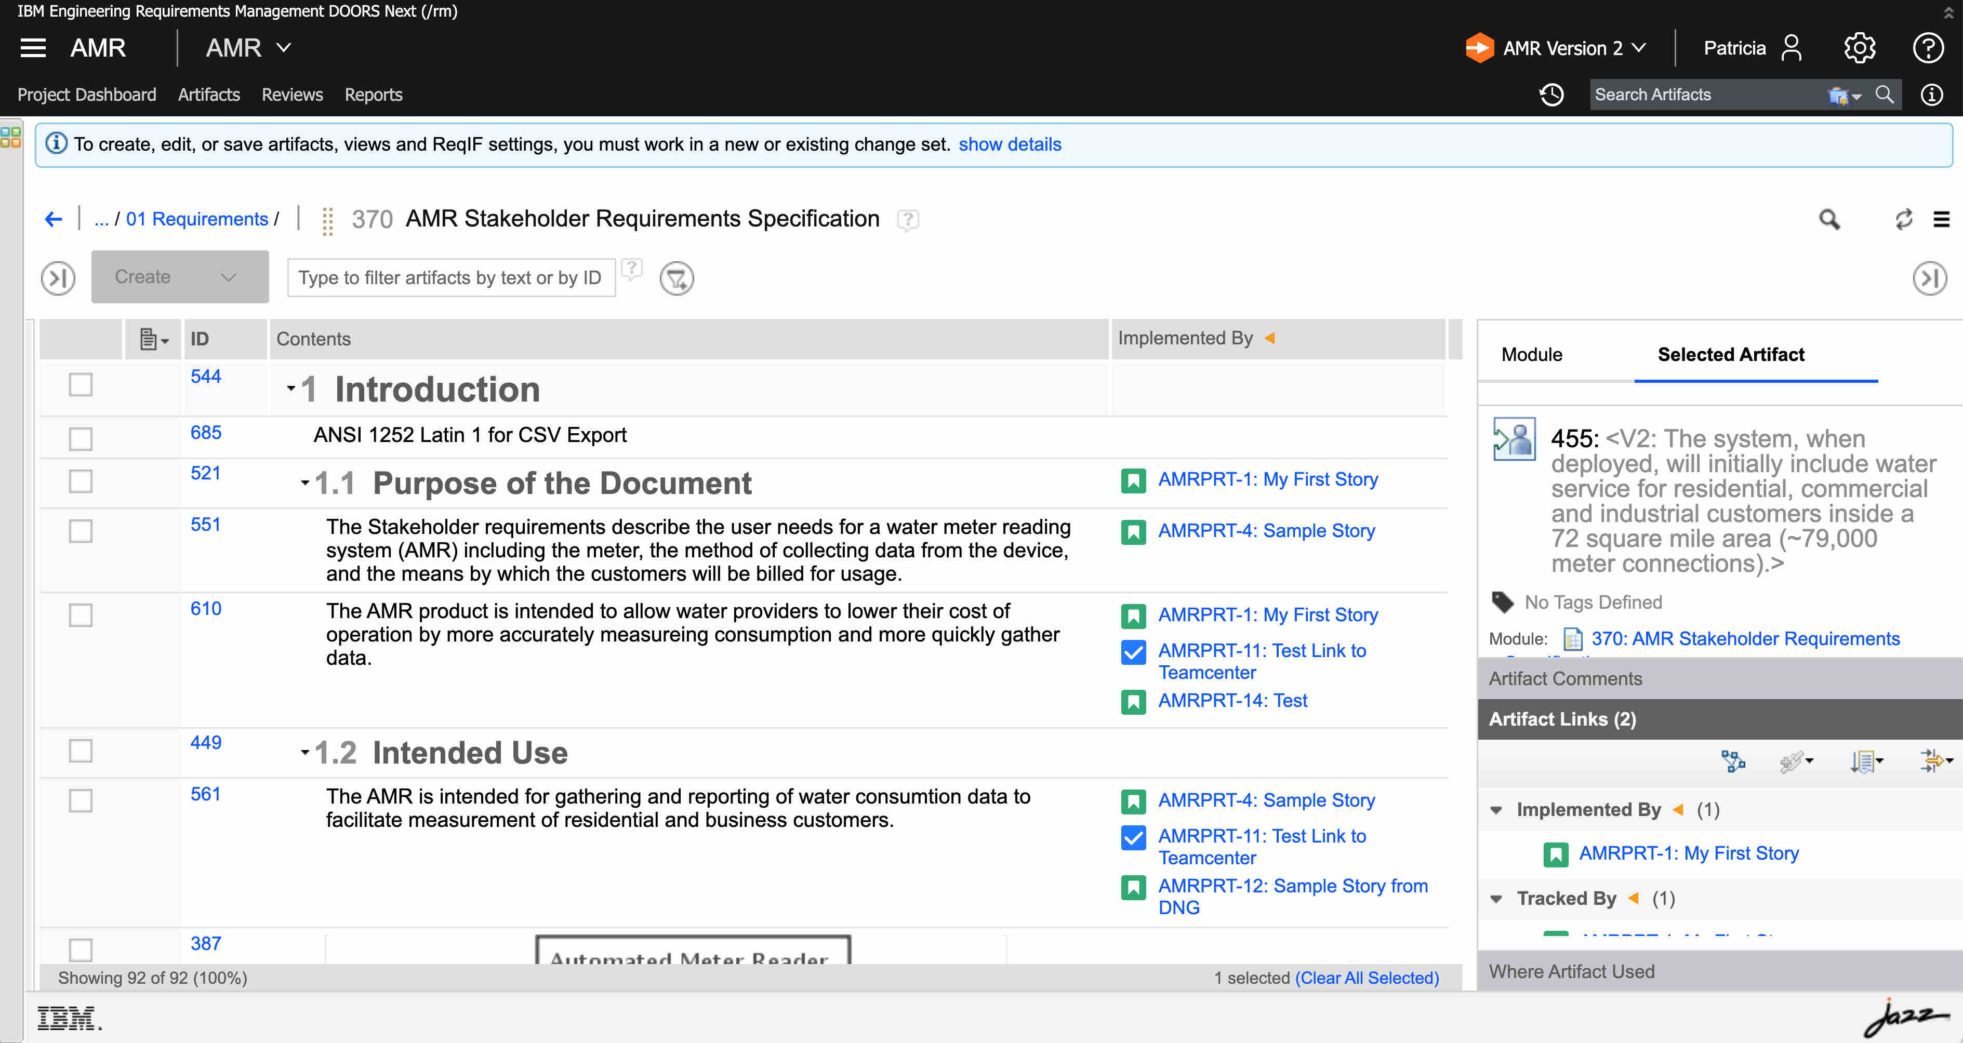Click the Search Artifacts field
The width and height of the screenshot is (1963, 1043).
click(x=1707, y=95)
